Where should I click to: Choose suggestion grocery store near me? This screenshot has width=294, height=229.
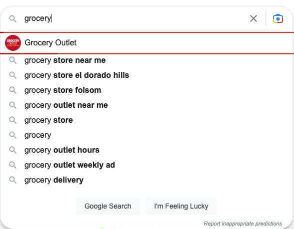tap(147, 60)
